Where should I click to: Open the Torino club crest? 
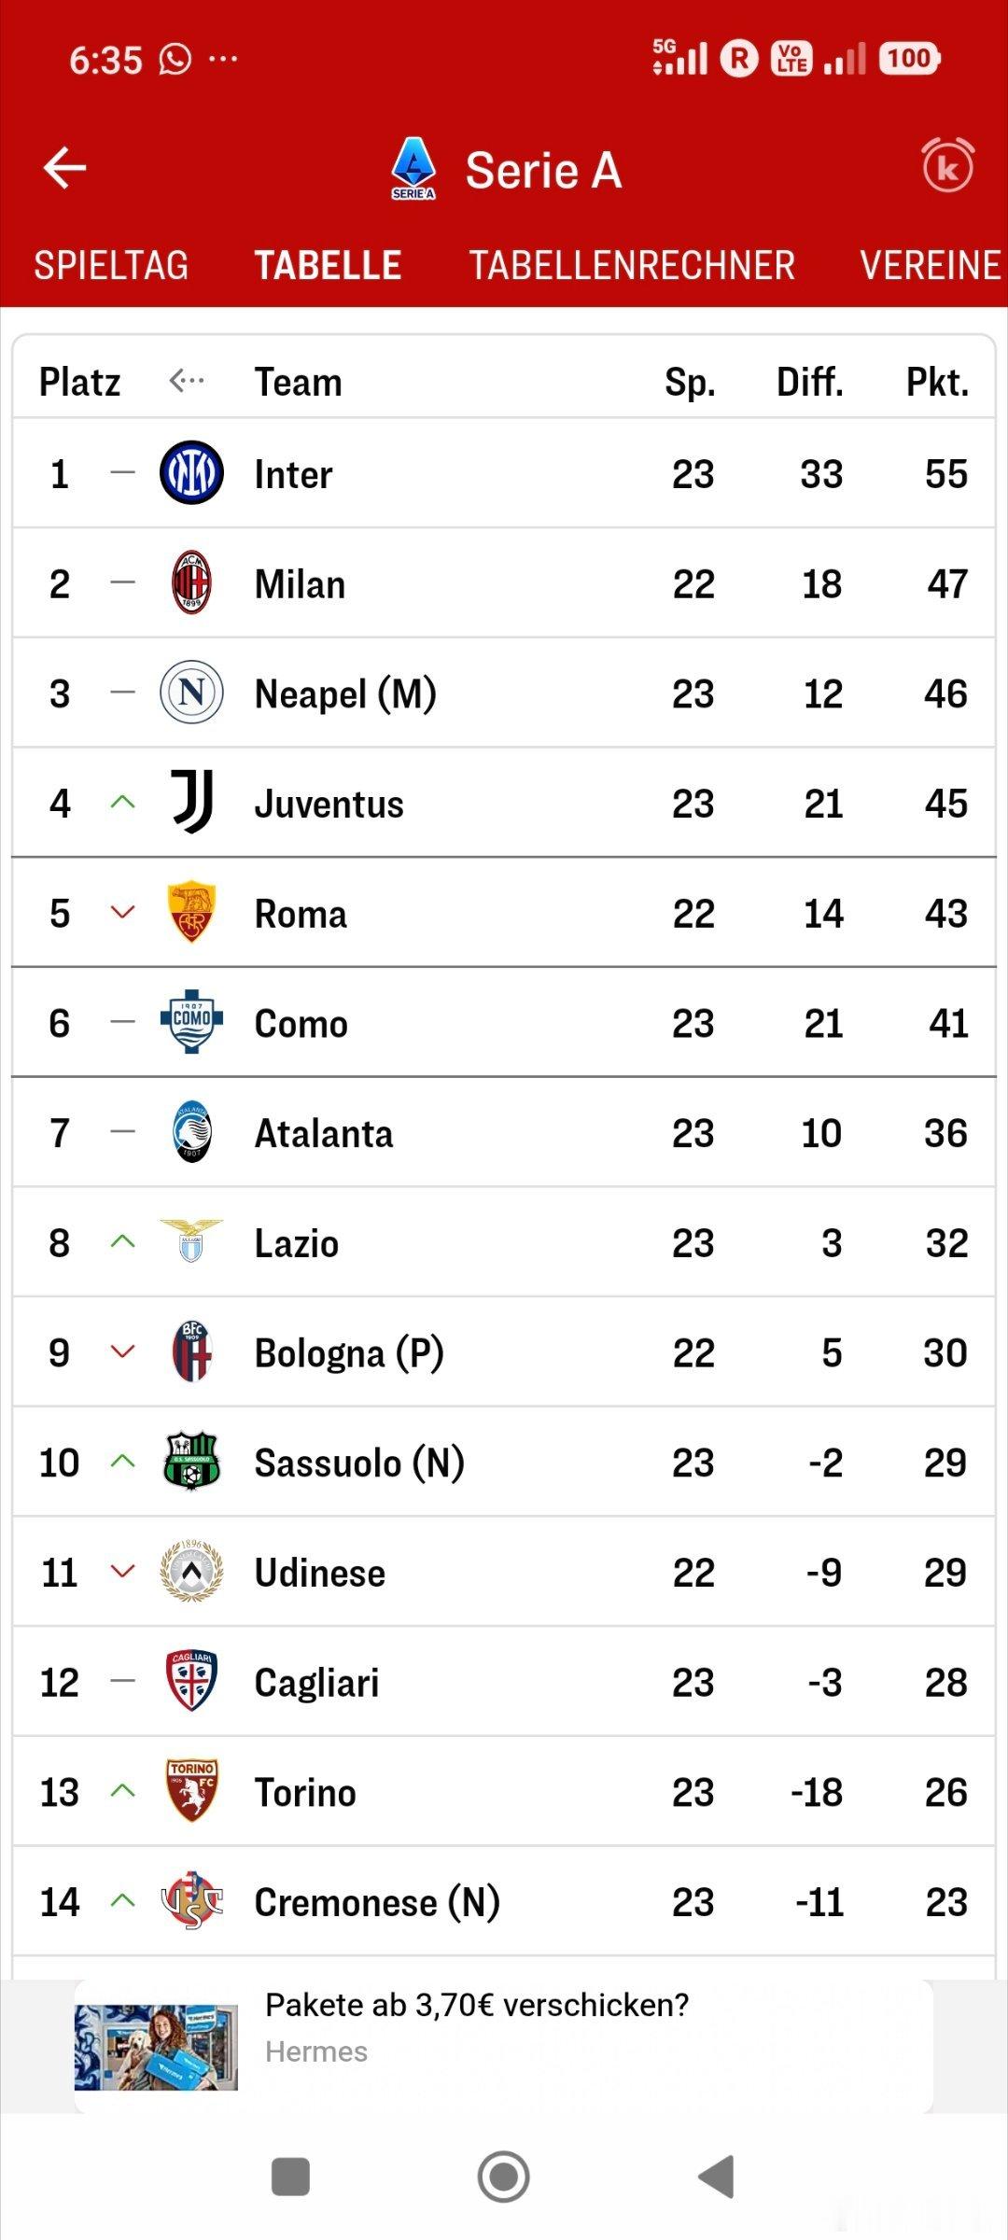click(x=191, y=1790)
